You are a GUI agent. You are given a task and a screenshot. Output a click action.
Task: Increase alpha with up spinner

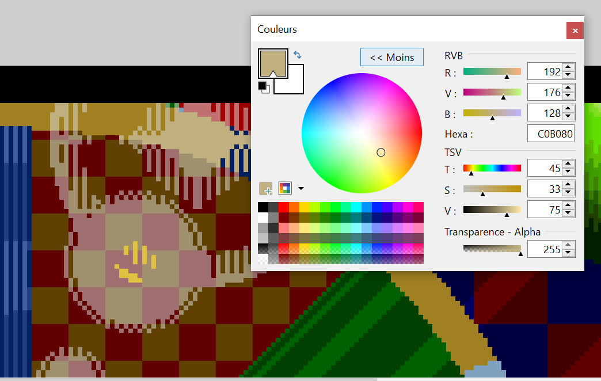(568, 245)
